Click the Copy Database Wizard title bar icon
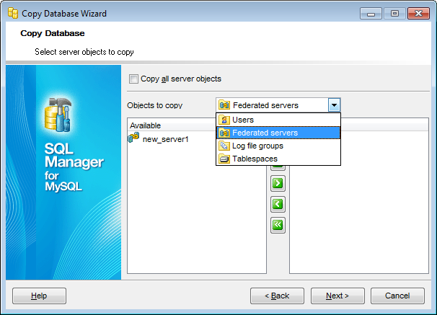This screenshot has width=437, height=315. click(x=13, y=13)
